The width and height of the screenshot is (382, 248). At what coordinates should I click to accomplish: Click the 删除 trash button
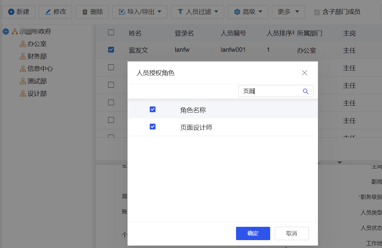92,12
